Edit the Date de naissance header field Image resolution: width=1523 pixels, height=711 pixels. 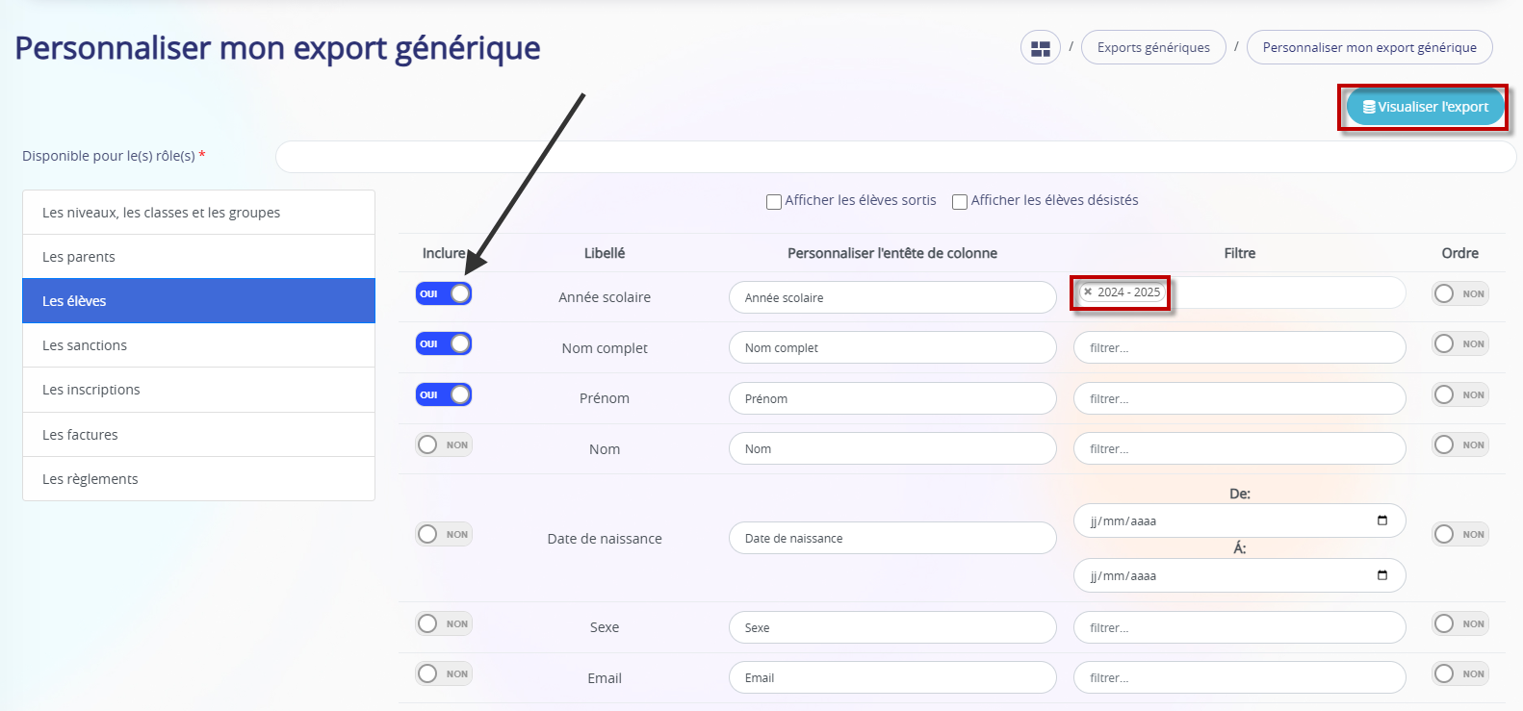(x=892, y=538)
